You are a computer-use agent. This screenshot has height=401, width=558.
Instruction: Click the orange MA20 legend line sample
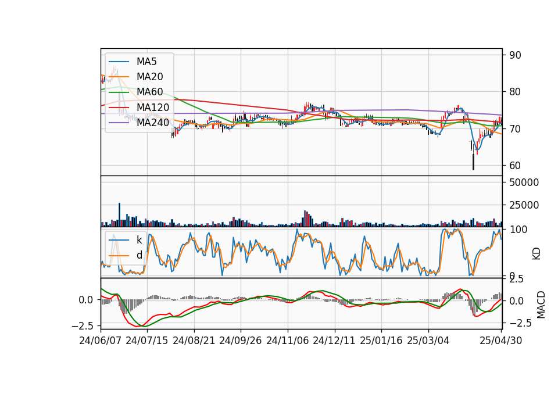point(119,77)
